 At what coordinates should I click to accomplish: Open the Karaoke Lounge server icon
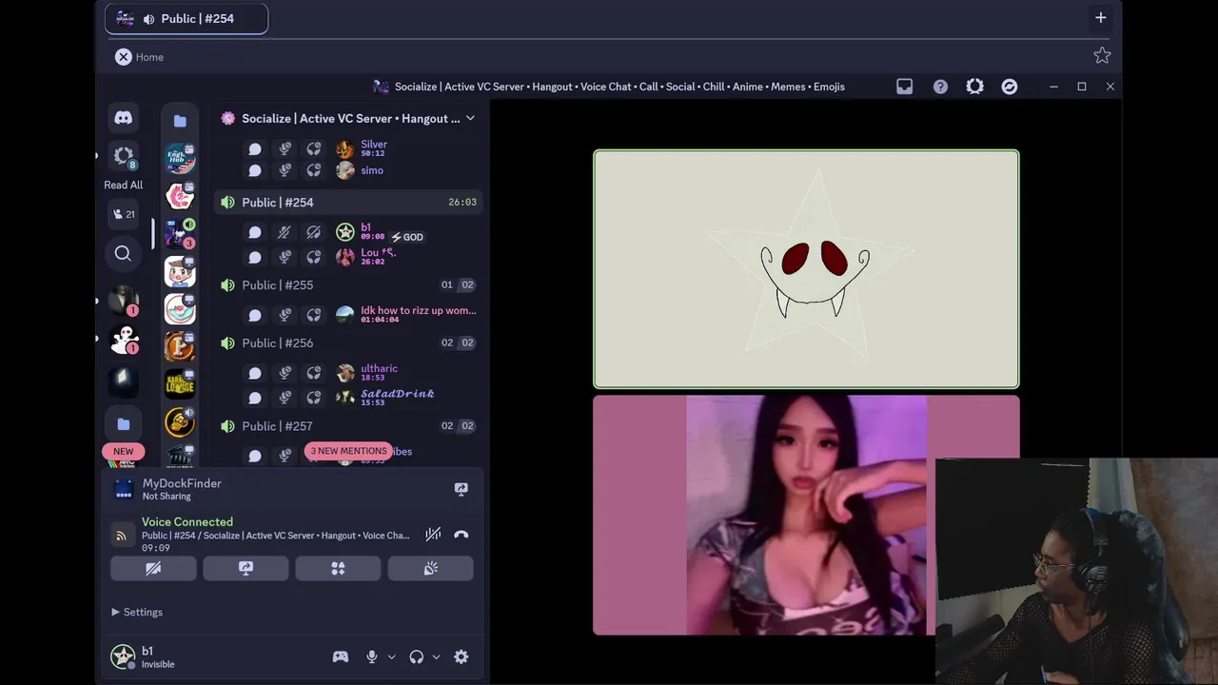click(x=180, y=383)
